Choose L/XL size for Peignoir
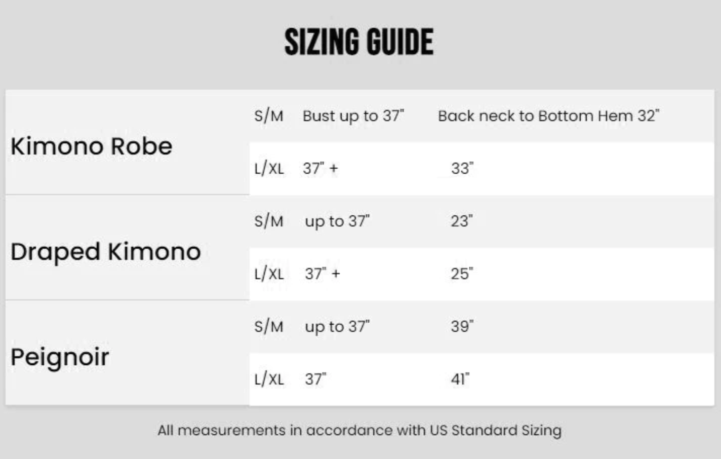This screenshot has width=721, height=459. (x=269, y=379)
